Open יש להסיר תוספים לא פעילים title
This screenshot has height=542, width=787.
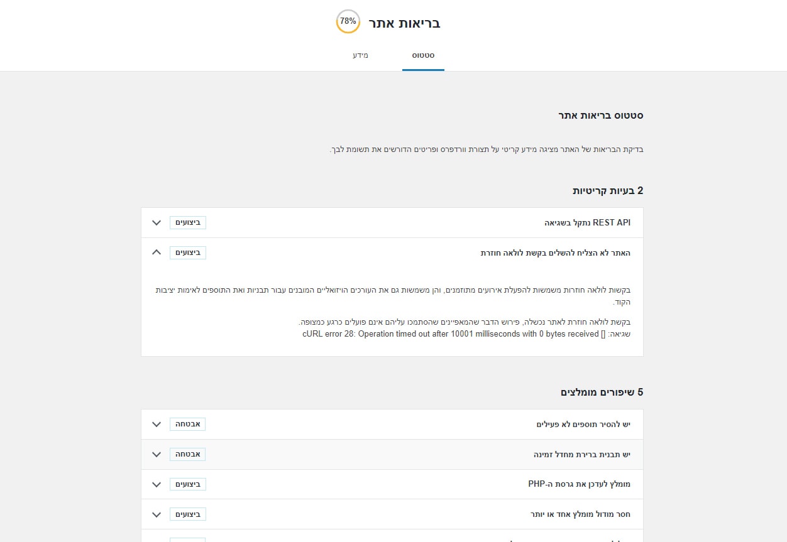click(x=583, y=425)
